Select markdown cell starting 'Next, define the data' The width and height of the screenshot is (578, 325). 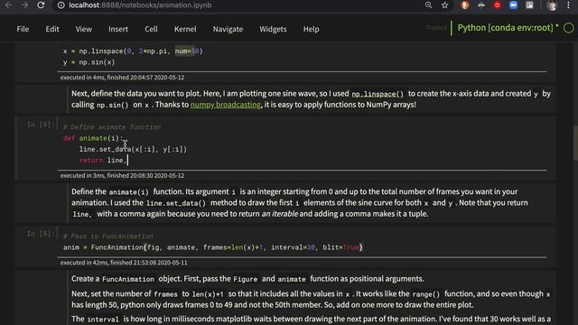point(311,99)
